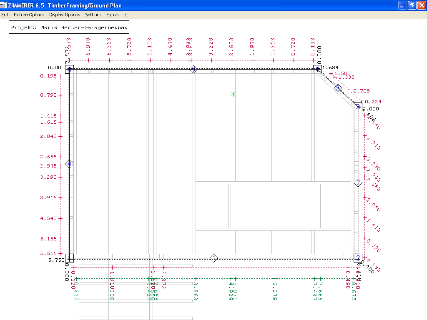Pick wall marker 4 on the left wall
This screenshot has height=320, width=427.
[70, 164]
